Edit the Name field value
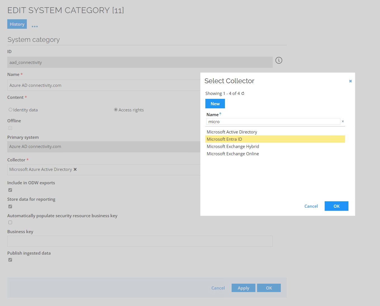 pyautogui.click(x=104, y=85)
